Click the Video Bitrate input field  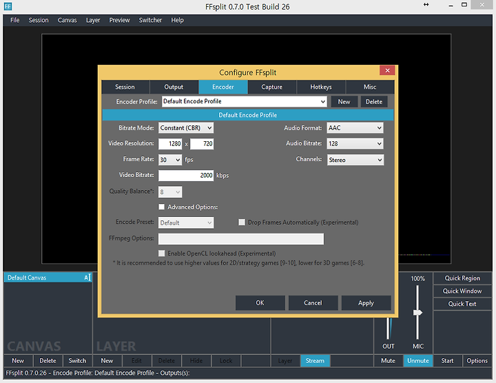186,175
